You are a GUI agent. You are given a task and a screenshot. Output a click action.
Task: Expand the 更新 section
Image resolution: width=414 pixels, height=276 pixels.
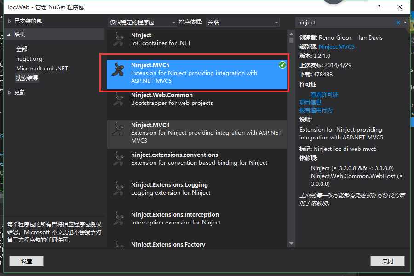click(x=9, y=92)
